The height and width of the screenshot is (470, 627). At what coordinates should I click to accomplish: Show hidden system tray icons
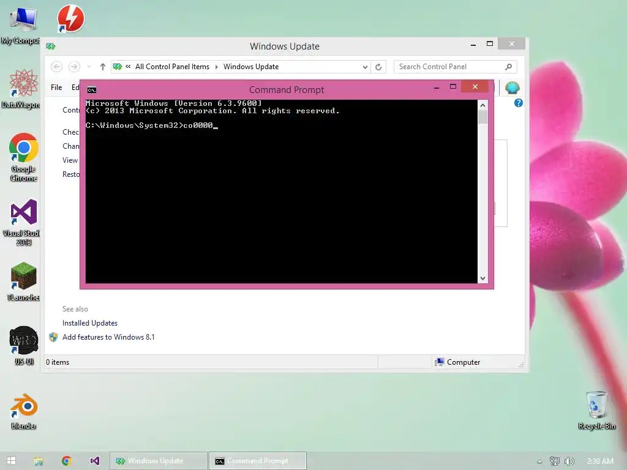click(539, 461)
